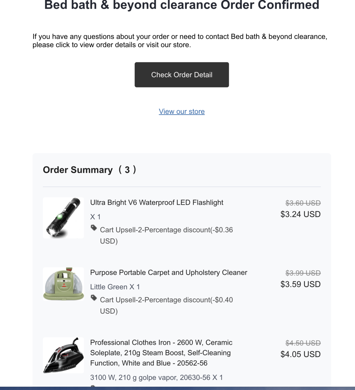
Task: Click the Ultra Bright V6 Flashlight title
Action: 157,202
